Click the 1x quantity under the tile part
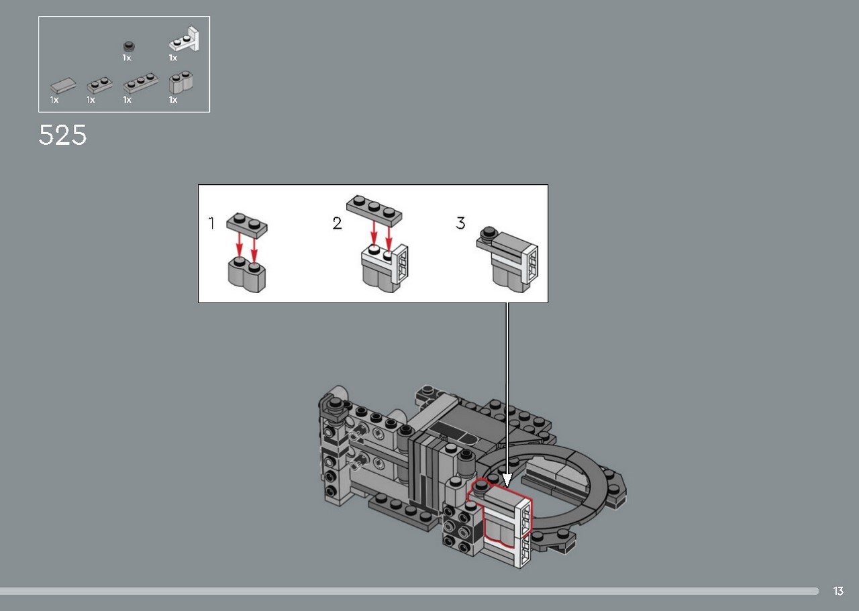Image resolution: width=859 pixels, height=611 pixels. click(54, 100)
